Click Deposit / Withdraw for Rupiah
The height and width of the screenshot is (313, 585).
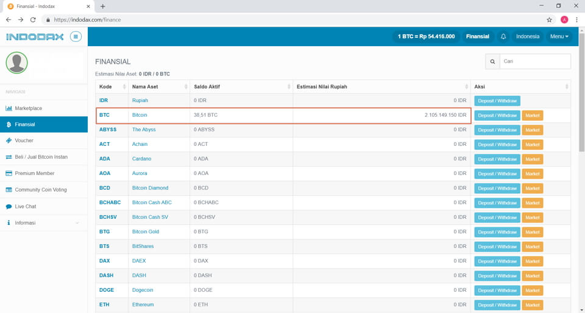coord(497,101)
